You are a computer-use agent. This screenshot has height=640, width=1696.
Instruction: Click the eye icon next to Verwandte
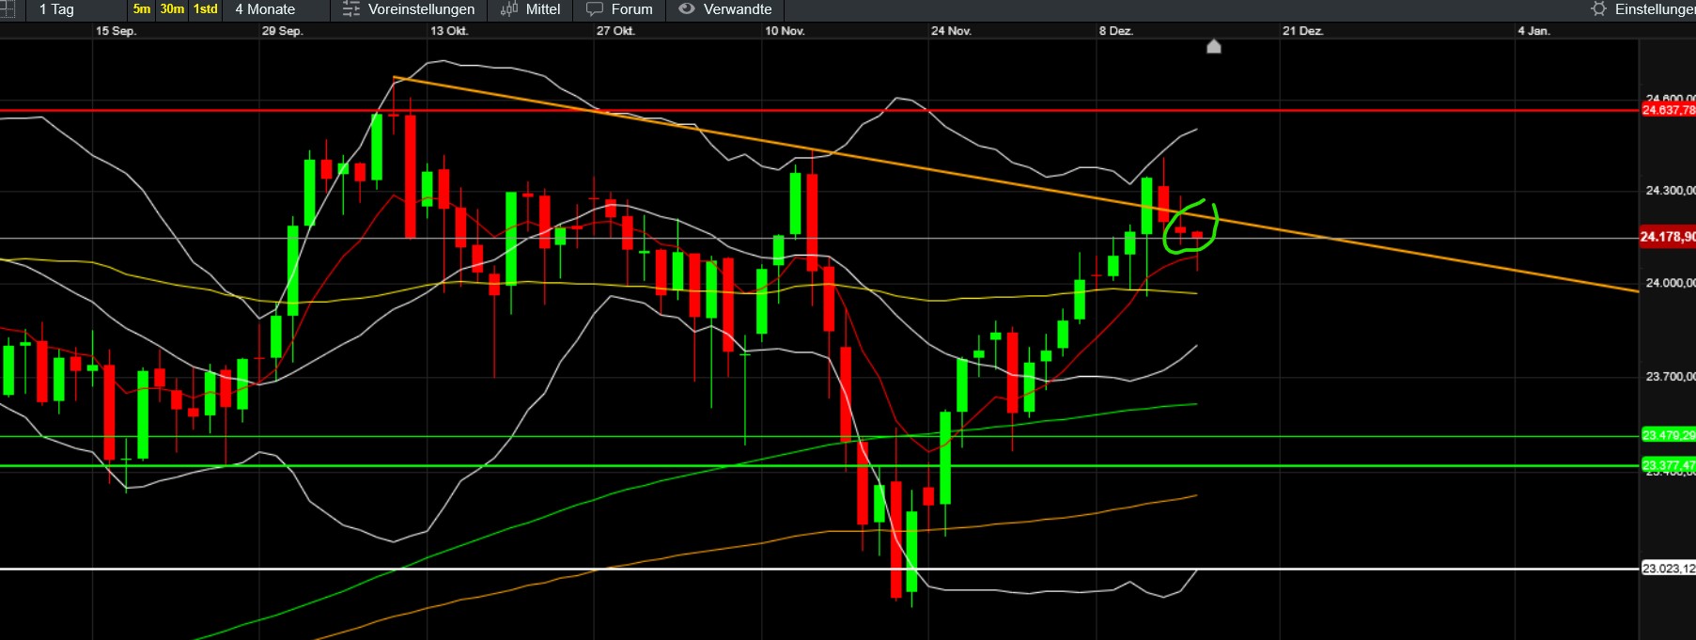pyautogui.click(x=687, y=9)
